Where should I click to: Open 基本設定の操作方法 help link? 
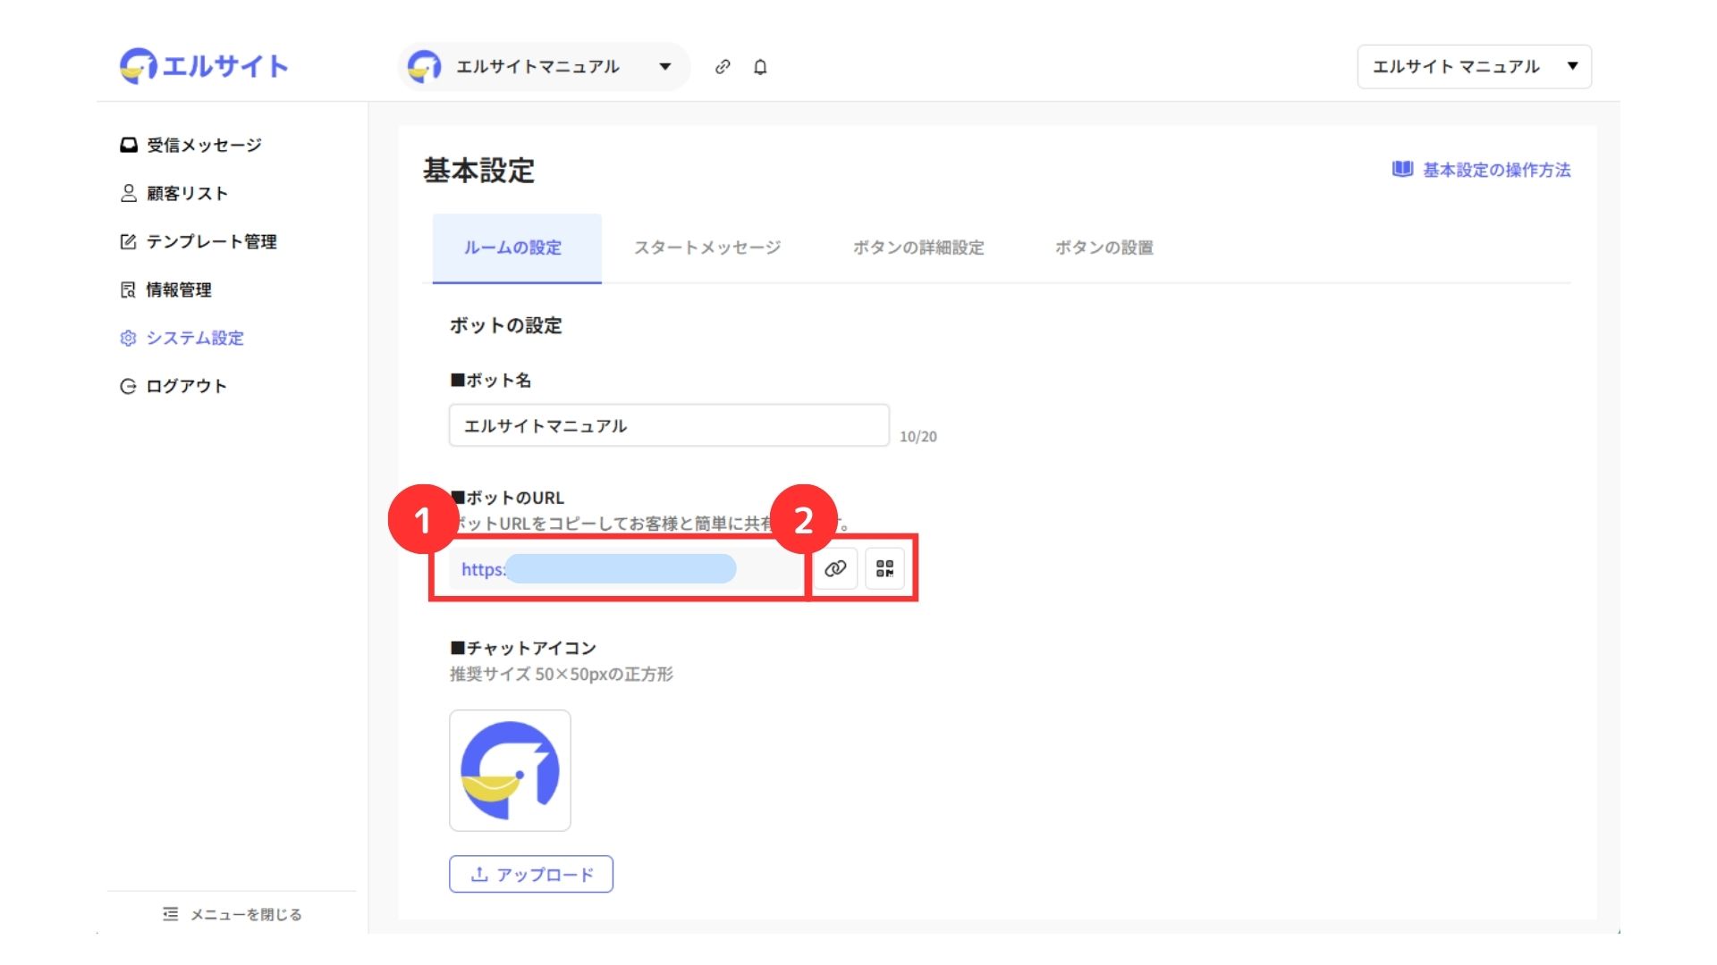(1482, 170)
